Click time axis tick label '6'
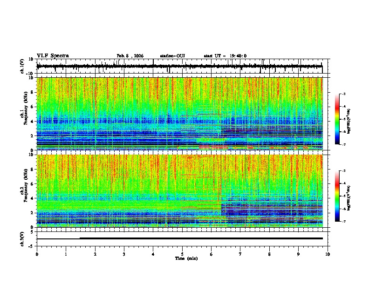This screenshot has height=285, width=369. [x=212, y=254]
